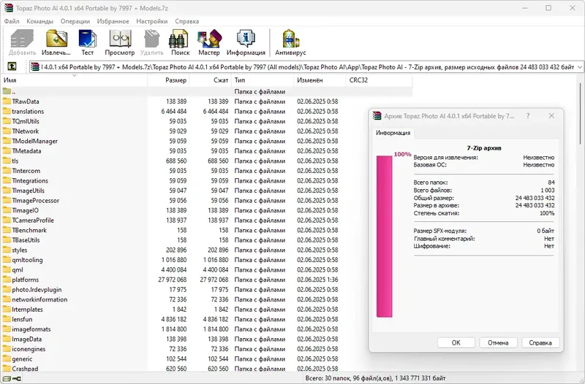The width and height of the screenshot is (585, 384).
Task: Select the qml folder icon
Action: click(7, 269)
